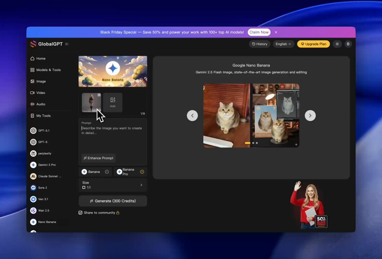
Task: Click the active first carousel indicator
Action: click(248, 143)
